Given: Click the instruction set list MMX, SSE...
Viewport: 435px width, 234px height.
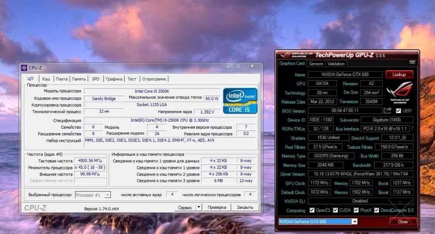Looking at the screenshot, I should coord(170,142).
